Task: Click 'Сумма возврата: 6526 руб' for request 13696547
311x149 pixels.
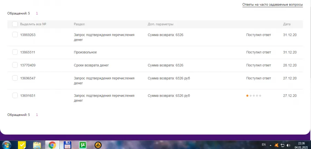Action: tap(169, 78)
